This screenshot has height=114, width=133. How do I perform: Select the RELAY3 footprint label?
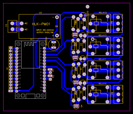click(x=102, y=35)
